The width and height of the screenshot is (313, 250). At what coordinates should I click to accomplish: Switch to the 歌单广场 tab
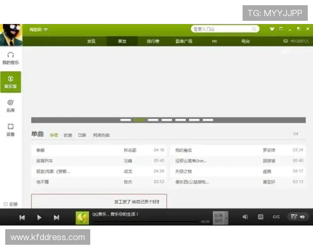point(184,41)
